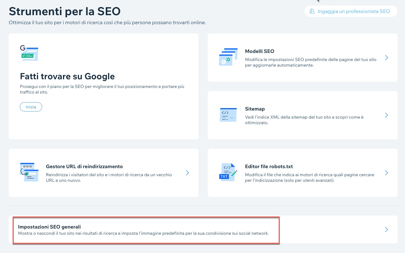This screenshot has width=405, height=253.
Task: Click the person icon in the hire SEO professional button
Action: [x=312, y=11]
